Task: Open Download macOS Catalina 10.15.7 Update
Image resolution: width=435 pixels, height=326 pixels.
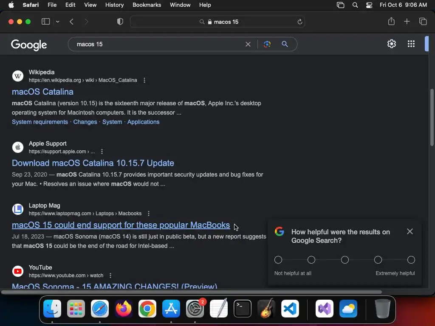Action: pyautogui.click(x=93, y=163)
